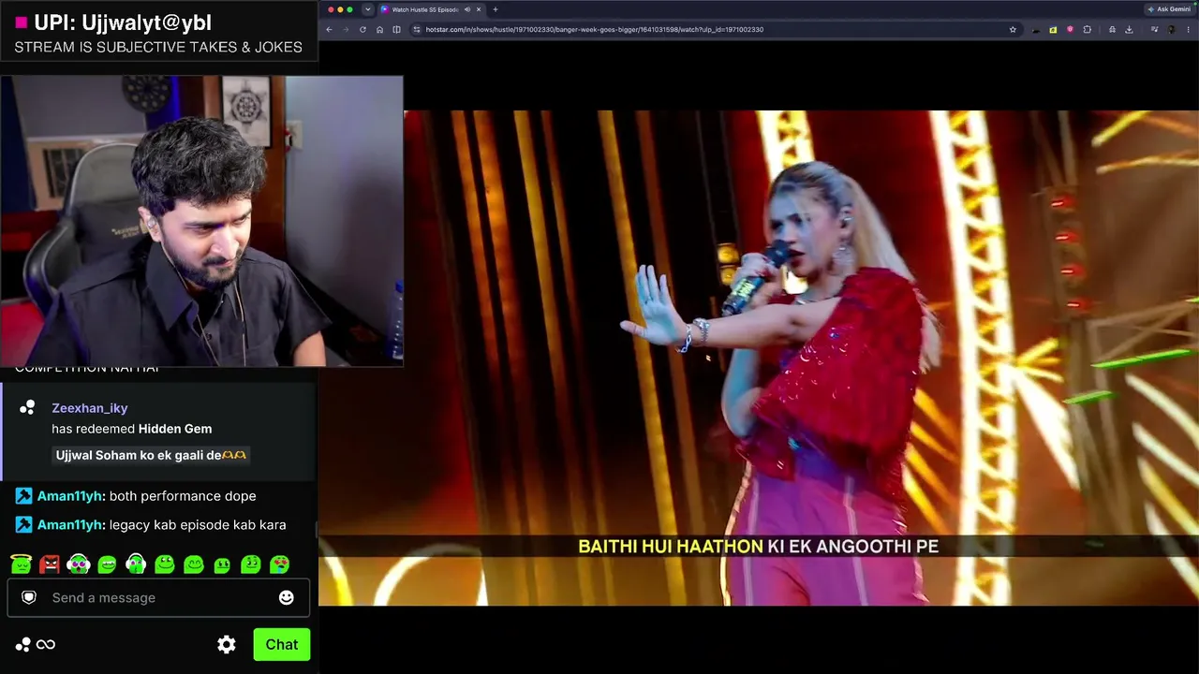Click the shield icon in message box

click(29, 597)
